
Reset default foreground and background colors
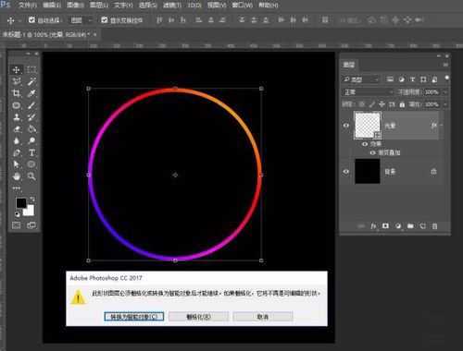point(18,214)
